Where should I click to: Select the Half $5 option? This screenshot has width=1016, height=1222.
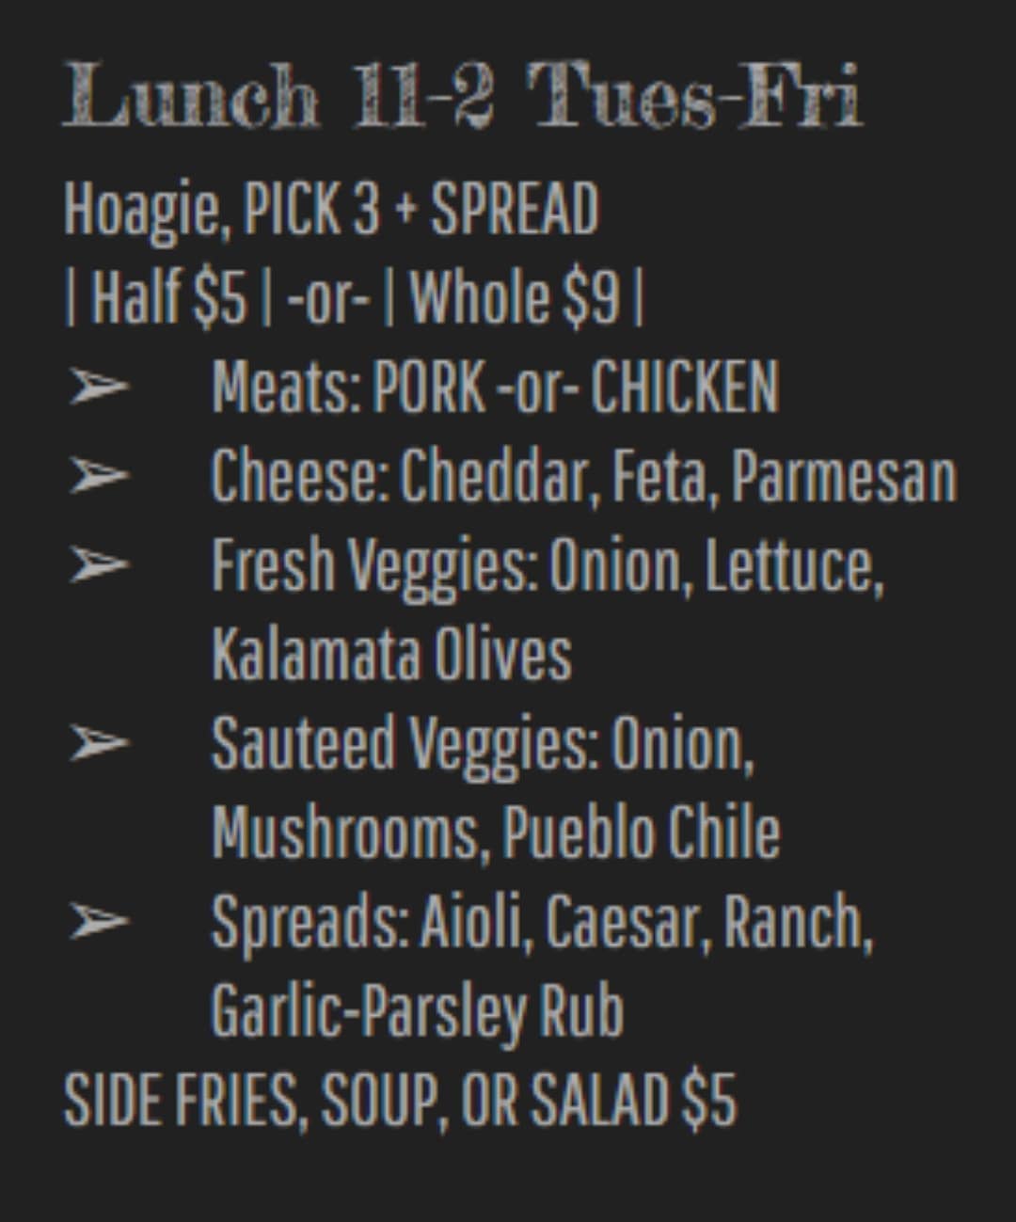point(168,298)
